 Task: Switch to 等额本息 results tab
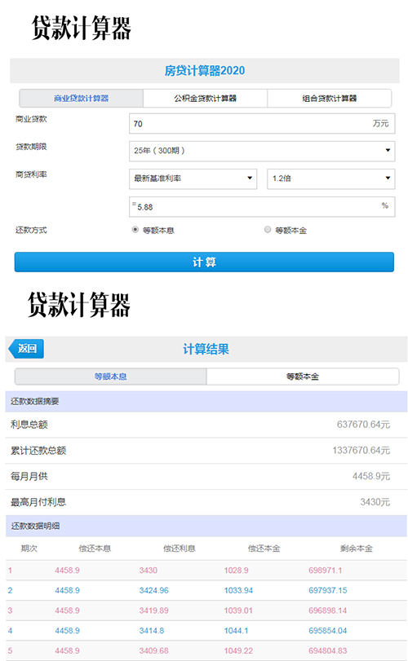click(110, 377)
